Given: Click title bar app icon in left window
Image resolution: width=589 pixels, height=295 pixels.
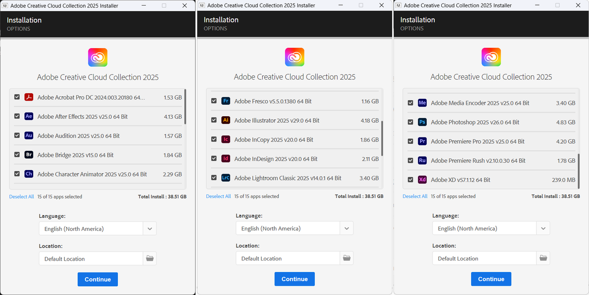Looking at the screenshot, I should pyautogui.click(x=5, y=6).
